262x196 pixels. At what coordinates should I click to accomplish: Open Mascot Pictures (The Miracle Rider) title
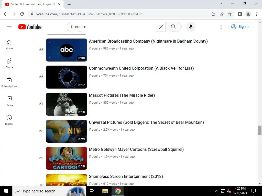122,95
